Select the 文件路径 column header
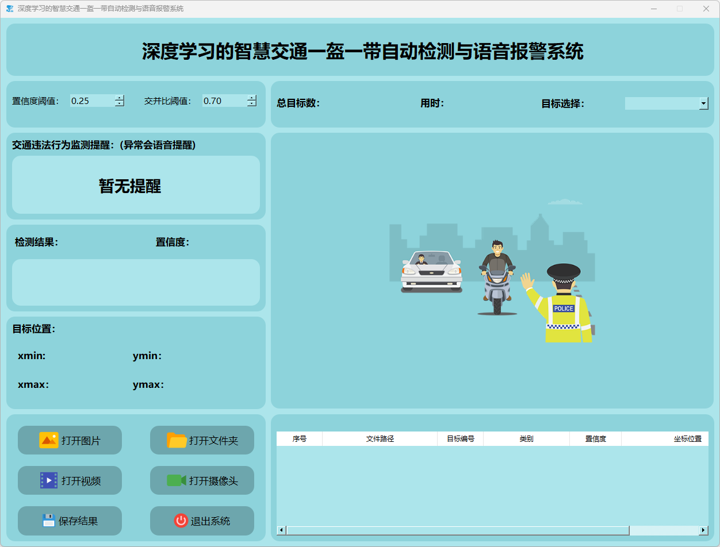Screen dimensions: 720x547 coord(380,439)
